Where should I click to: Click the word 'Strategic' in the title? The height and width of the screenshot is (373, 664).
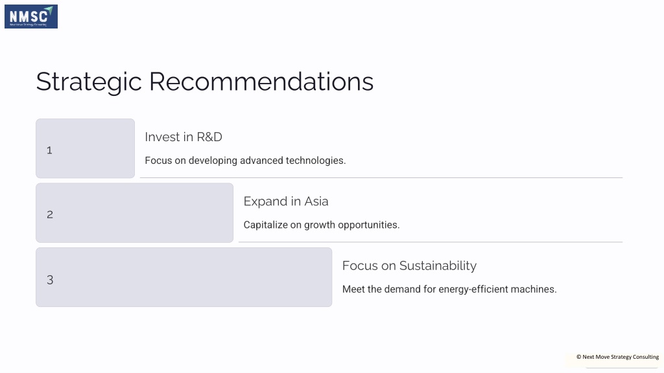89,82
